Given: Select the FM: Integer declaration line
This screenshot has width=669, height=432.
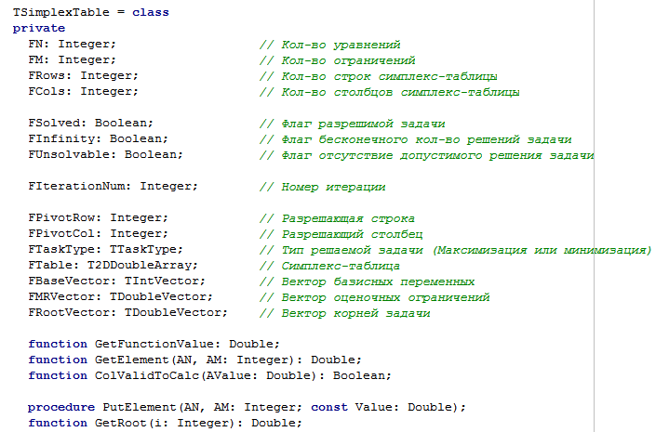Looking at the screenshot, I should 72,59.
